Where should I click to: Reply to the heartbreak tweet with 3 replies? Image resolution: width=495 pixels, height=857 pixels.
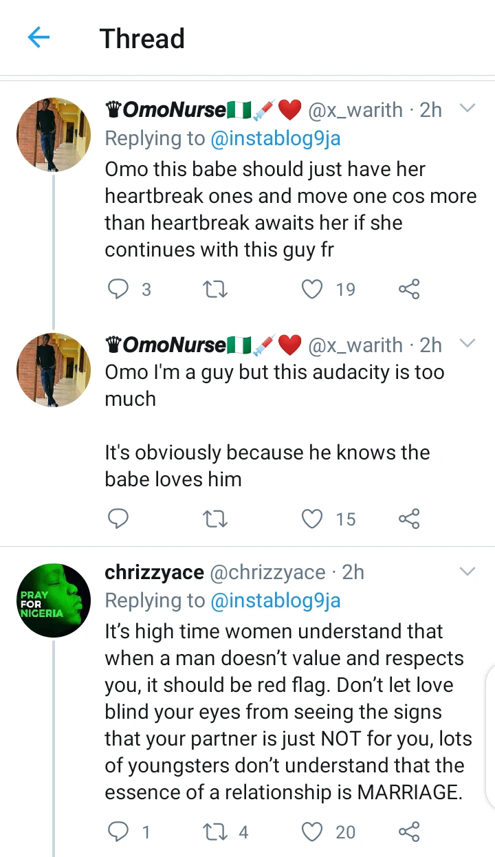tap(119, 290)
